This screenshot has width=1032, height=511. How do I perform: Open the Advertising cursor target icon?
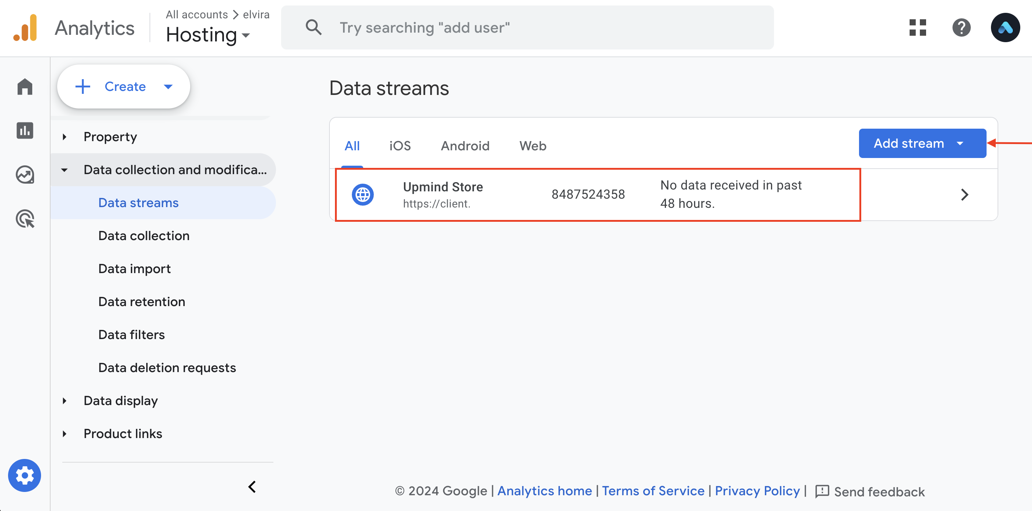pos(25,219)
